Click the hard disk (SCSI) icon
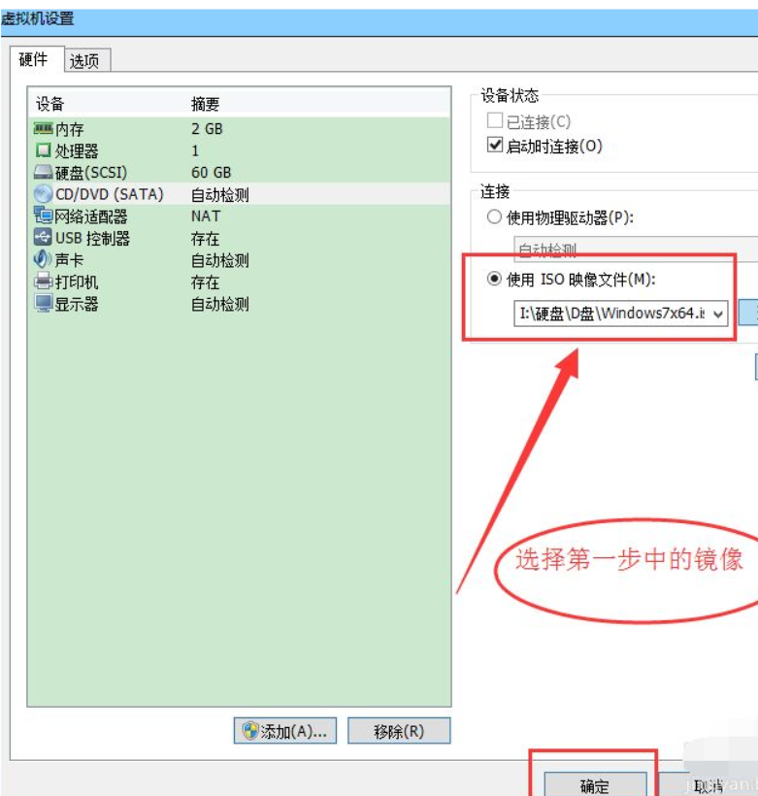This screenshot has height=796, width=758. tap(44, 173)
